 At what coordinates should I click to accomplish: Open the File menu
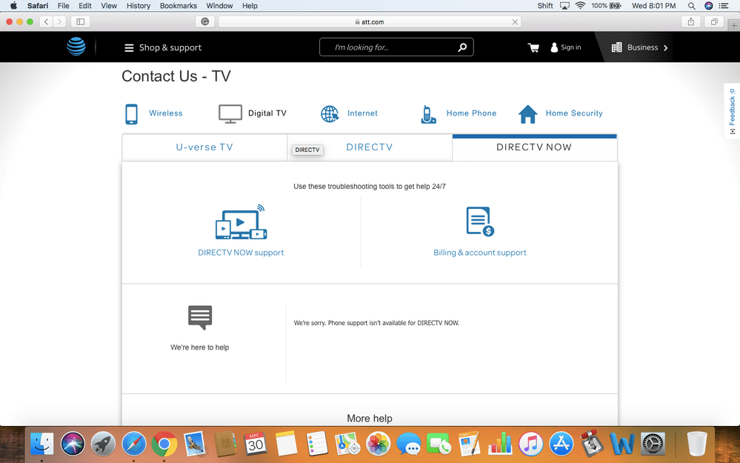coord(63,6)
